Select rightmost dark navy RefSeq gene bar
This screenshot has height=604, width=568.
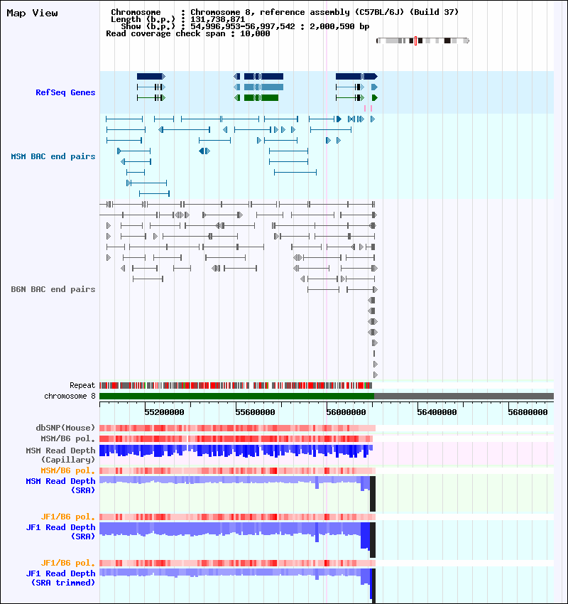tap(356, 77)
